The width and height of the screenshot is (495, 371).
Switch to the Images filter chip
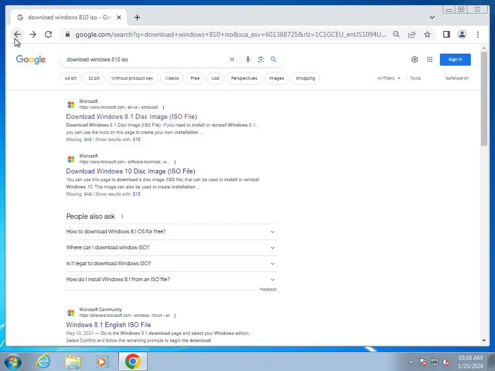tap(277, 78)
